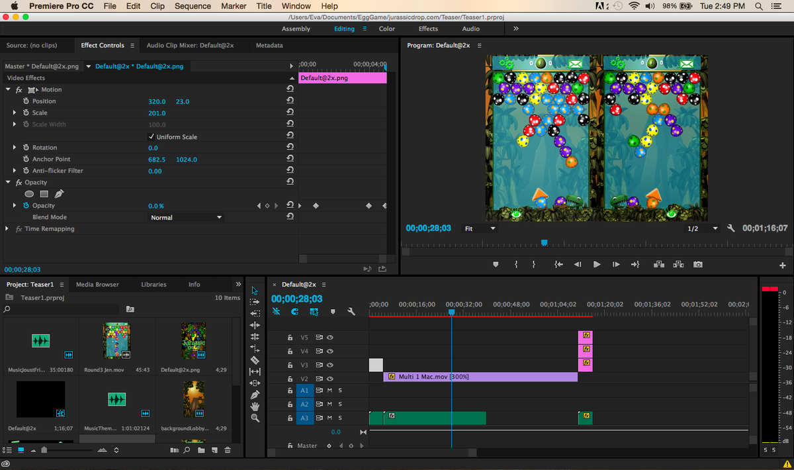The width and height of the screenshot is (794, 470).
Task: Click New Bin folder icon in Project panel
Action: coord(201,450)
